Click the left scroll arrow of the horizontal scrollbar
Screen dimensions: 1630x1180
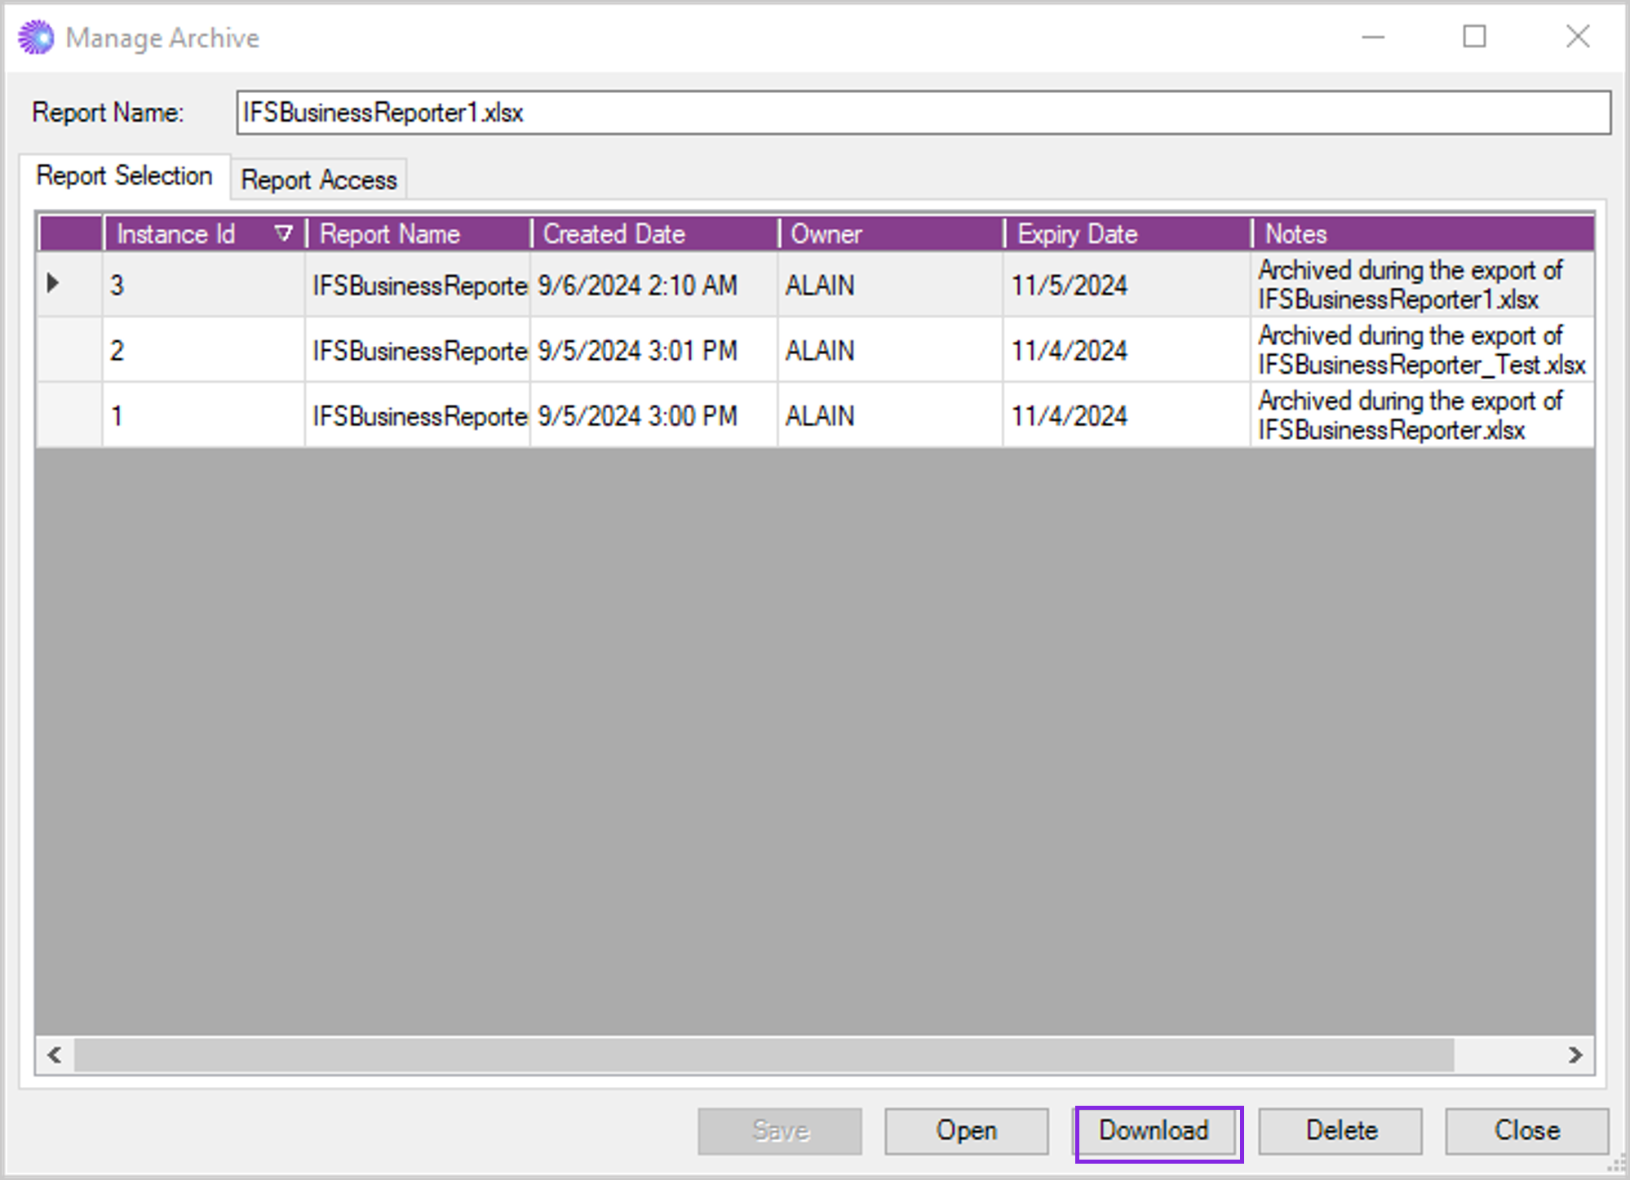[x=54, y=1055]
